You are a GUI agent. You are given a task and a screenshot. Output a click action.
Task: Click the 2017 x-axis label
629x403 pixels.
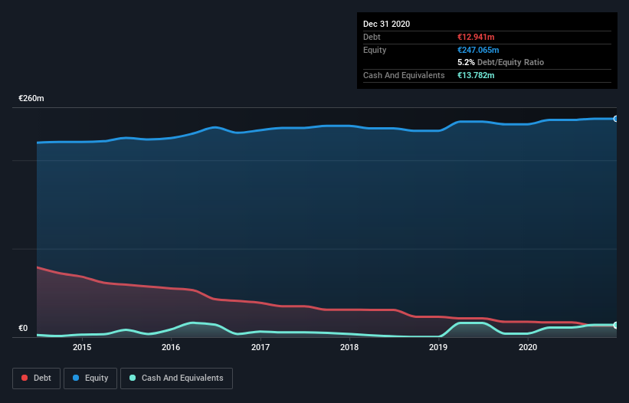260,347
